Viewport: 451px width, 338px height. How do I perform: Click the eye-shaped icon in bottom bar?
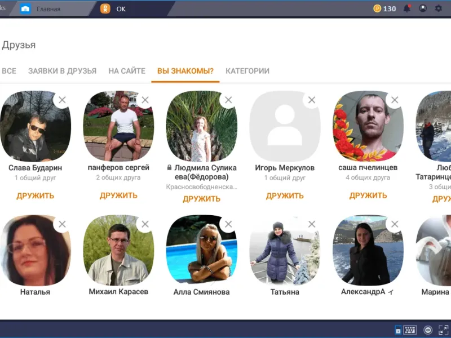coord(428,330)
